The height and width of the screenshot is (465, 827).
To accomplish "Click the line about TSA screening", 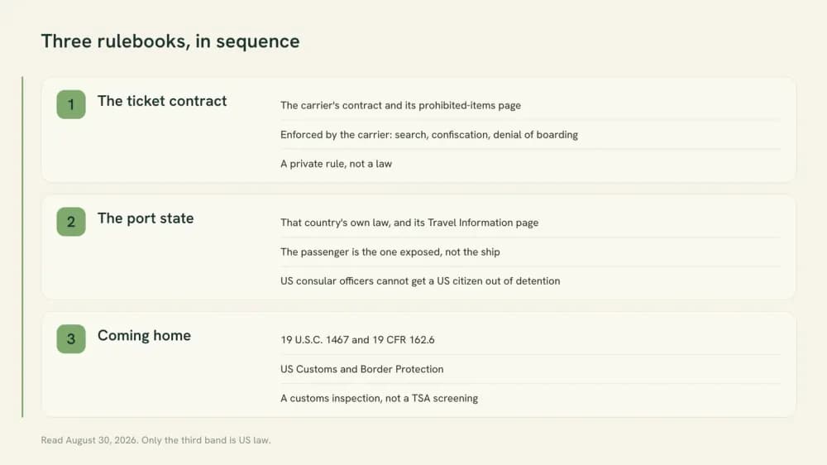I will click(x=380, y=398).
